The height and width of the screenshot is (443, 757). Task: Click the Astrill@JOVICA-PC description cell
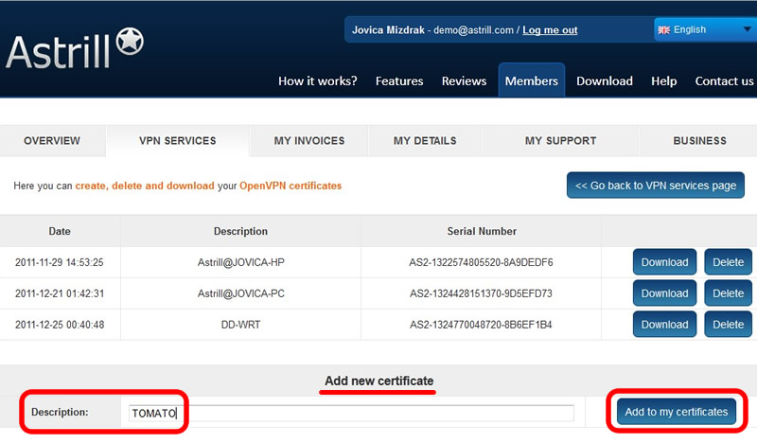click(x=241, y=293)
